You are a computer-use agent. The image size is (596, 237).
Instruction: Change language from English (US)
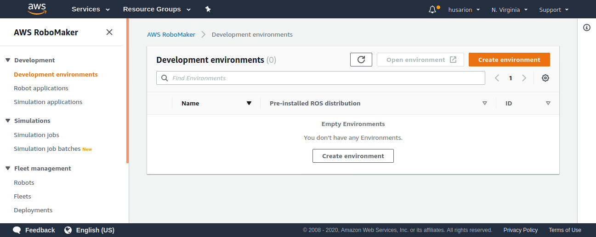(95, 230)
